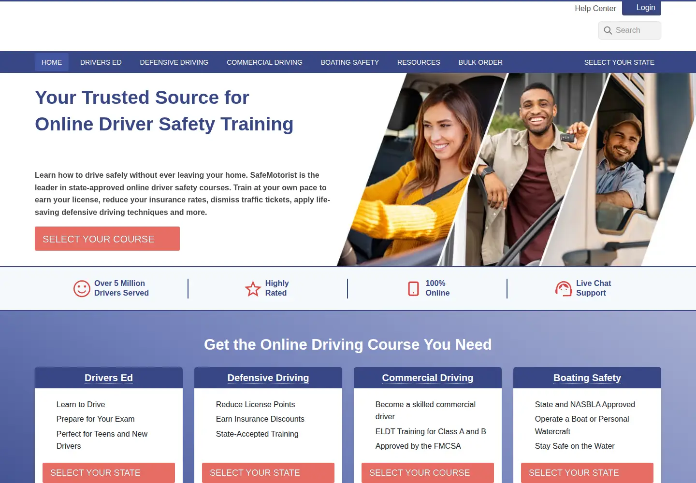Image resolution: width=696 pixels, height=483 pixels.
Task: Open the DRIVERS ED menu
Action: tap(101, 62)
